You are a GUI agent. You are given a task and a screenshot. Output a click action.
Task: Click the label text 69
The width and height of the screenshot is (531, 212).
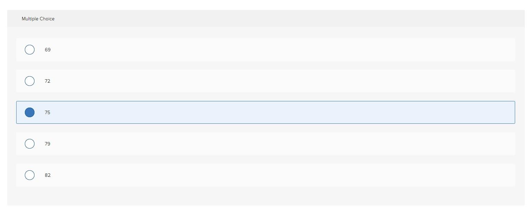tap(48, 49)
